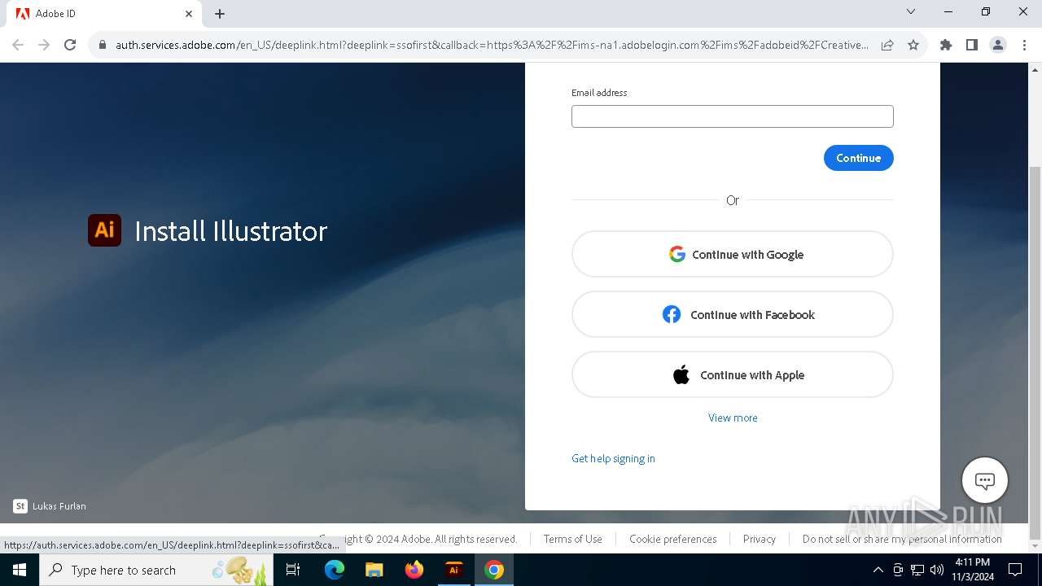Toggle the Chrome side panel icon
The width and height of the screenshot is (1042, 586).
[972, 45]
